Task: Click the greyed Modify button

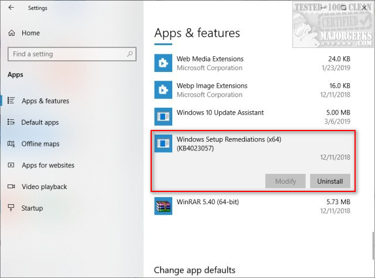Action: tap(285, 181)
